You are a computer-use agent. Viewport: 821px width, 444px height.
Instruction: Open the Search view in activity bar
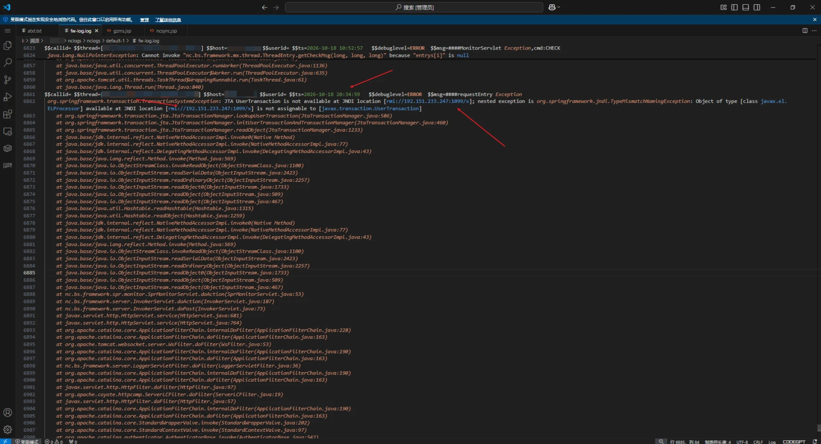coord(8,62)
